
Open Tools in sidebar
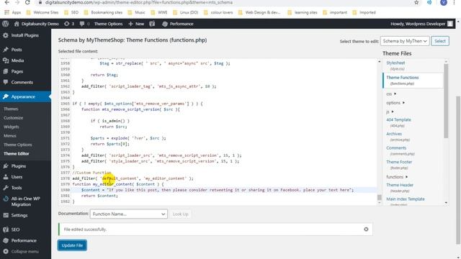click(x=17, y=188)
